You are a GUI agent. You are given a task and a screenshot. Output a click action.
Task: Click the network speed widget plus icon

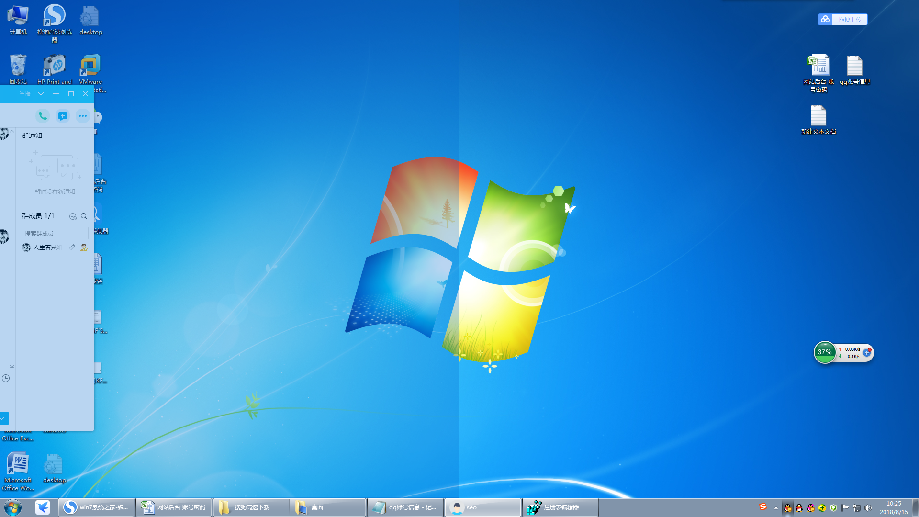867,352
